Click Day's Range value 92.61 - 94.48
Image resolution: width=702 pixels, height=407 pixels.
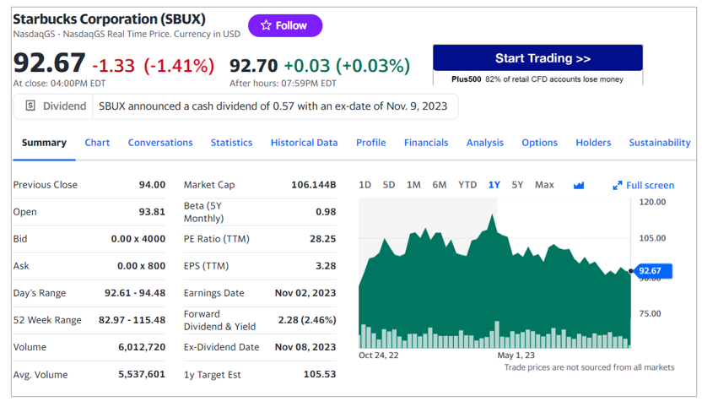click(135, 293)
